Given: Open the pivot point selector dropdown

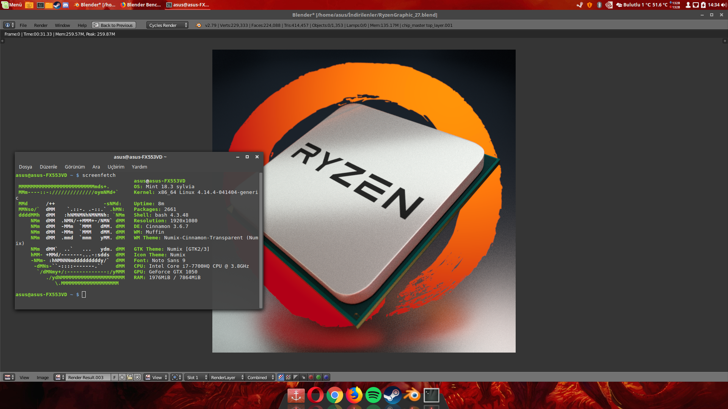Looking at the screenshot, I should click(176, 377).
